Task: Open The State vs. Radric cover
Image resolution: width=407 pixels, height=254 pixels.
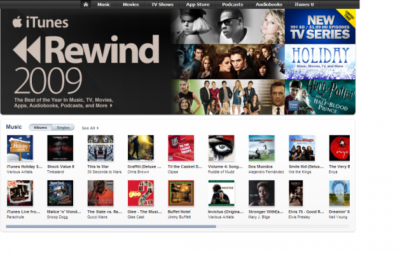Action: click(x=100, y=193)
